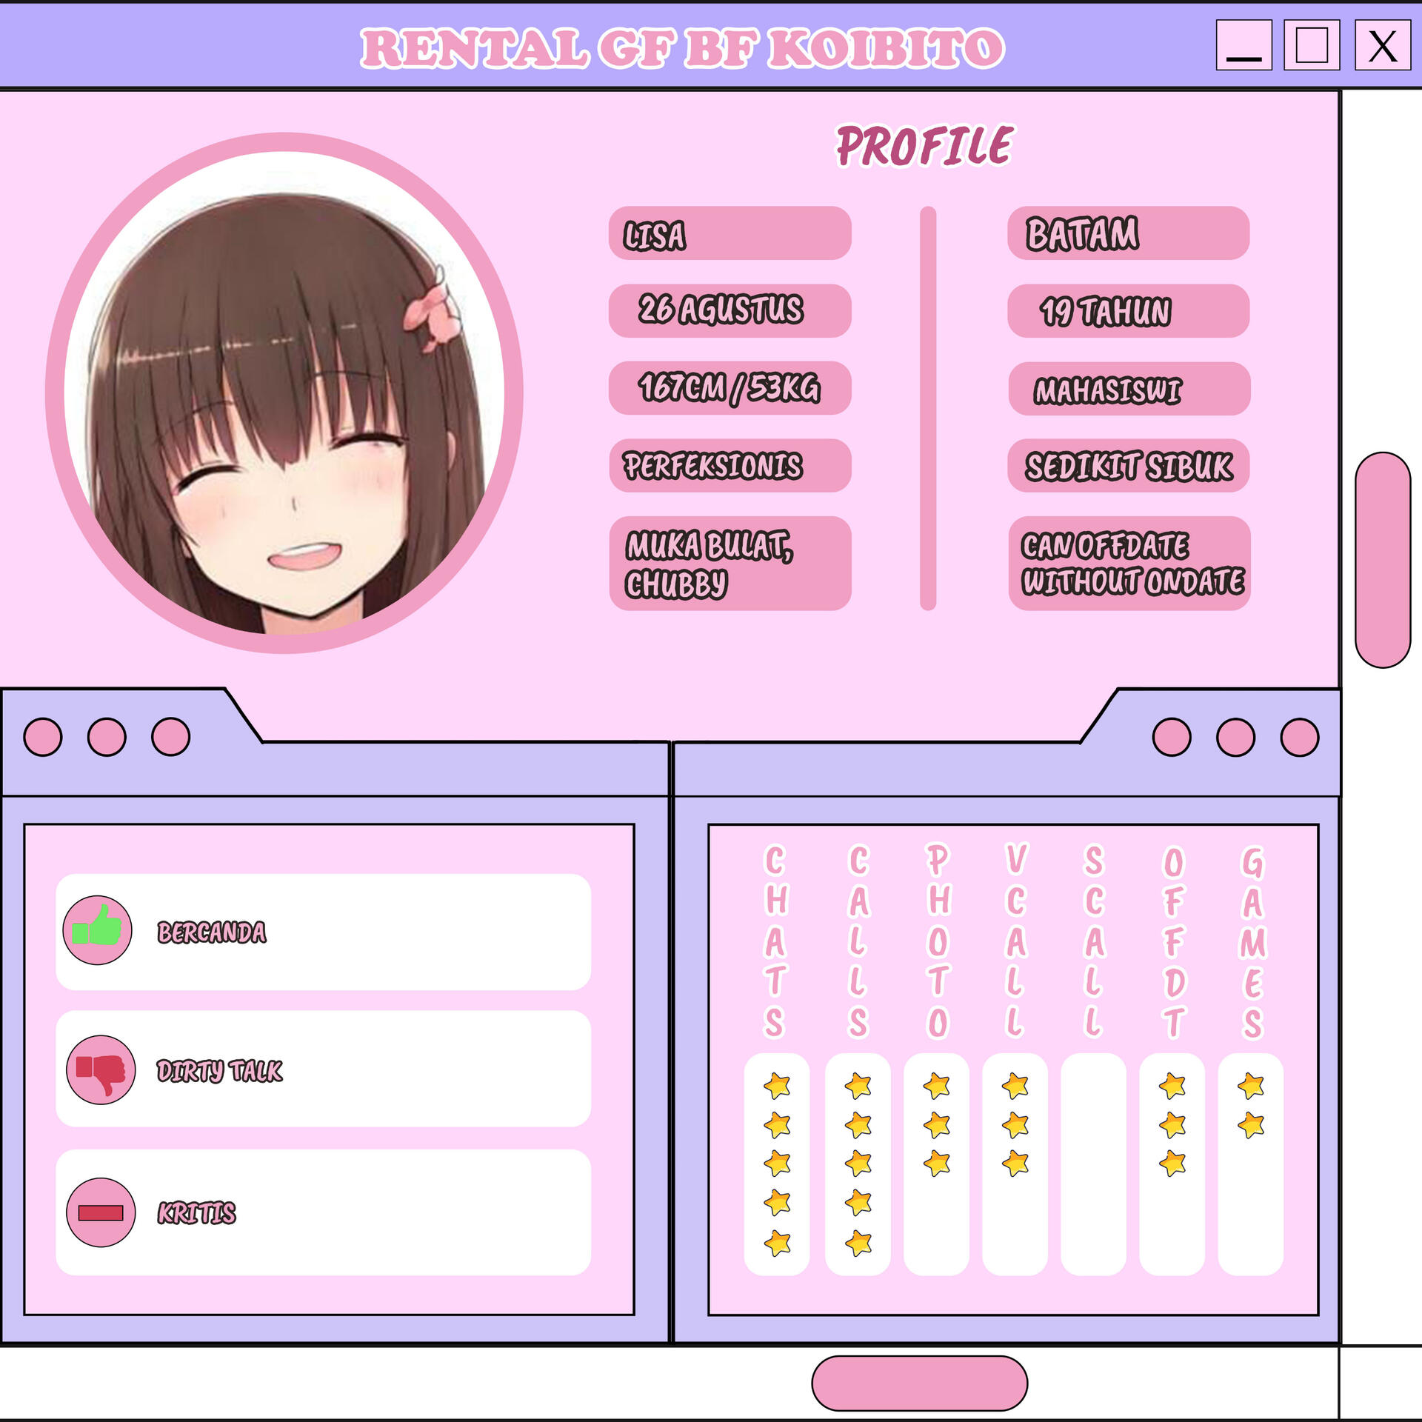Click the pink vertical scrollbar thumb
Screen dimensions: 1422x1422
(1382, 560)
